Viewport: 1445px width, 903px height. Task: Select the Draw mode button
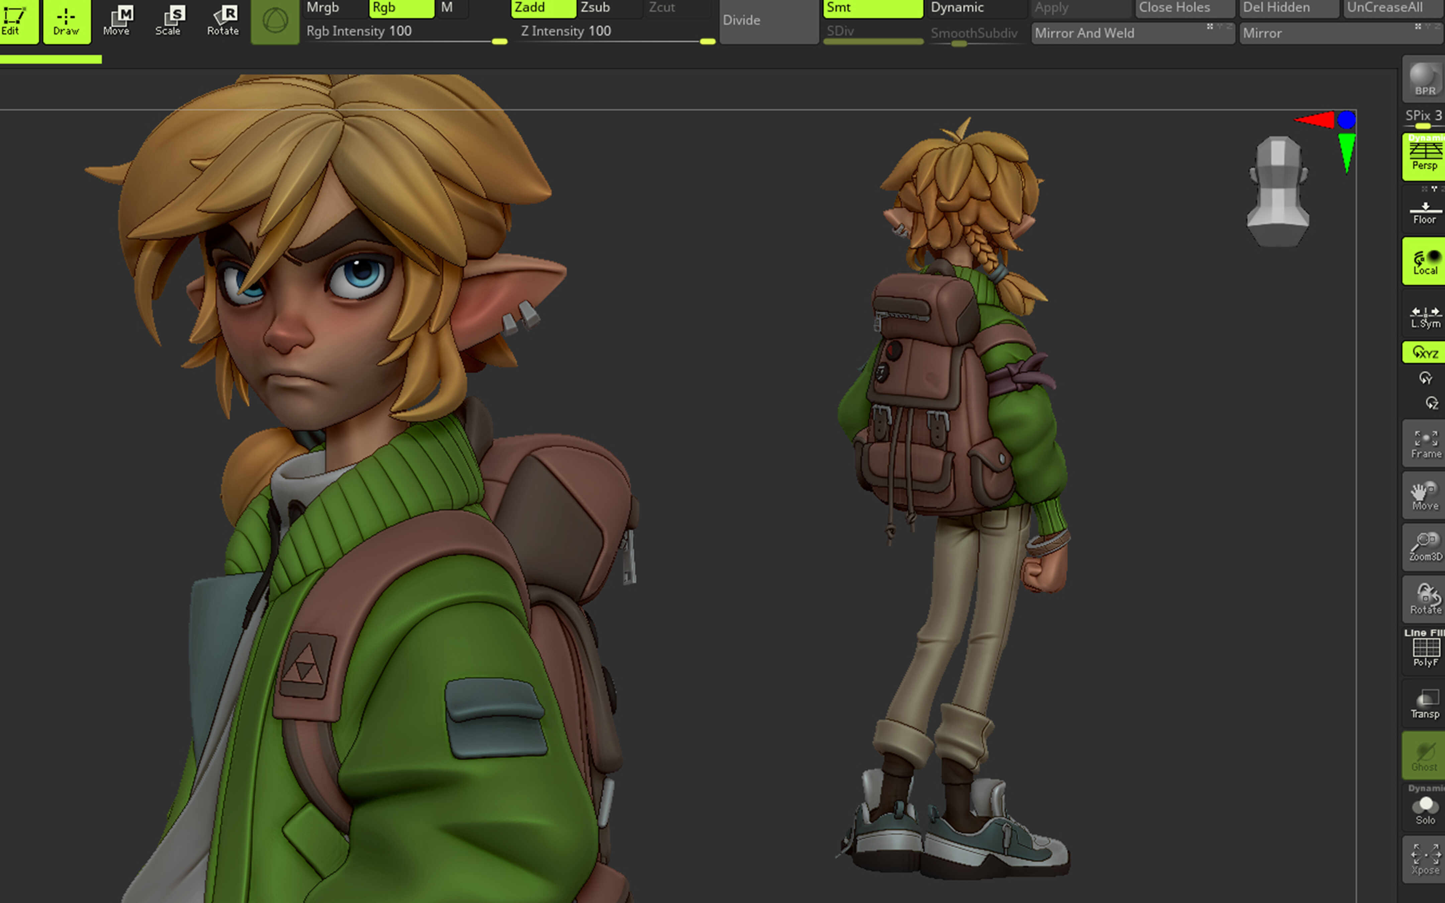pyautogui.click(x=67, y=21)
